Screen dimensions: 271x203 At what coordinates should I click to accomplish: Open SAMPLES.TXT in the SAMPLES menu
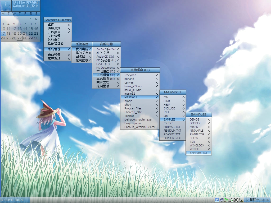pyautogui.click(x=198, y=153)
